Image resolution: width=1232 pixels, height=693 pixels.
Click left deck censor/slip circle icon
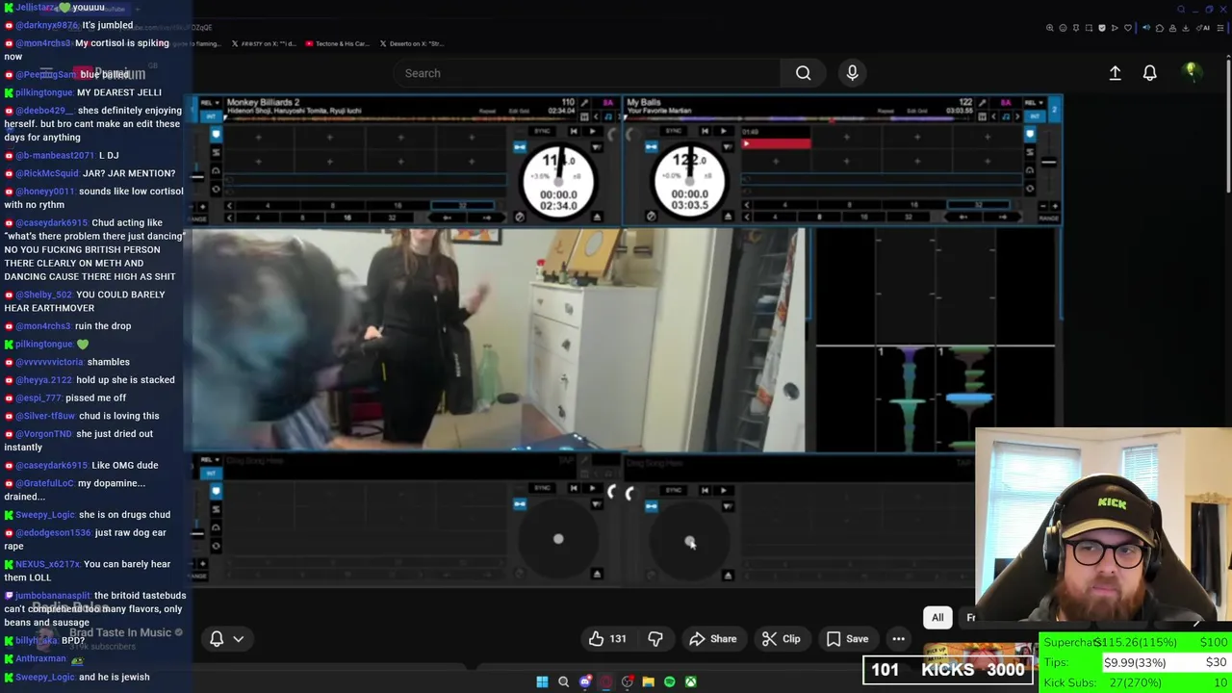tap(519, 218)
